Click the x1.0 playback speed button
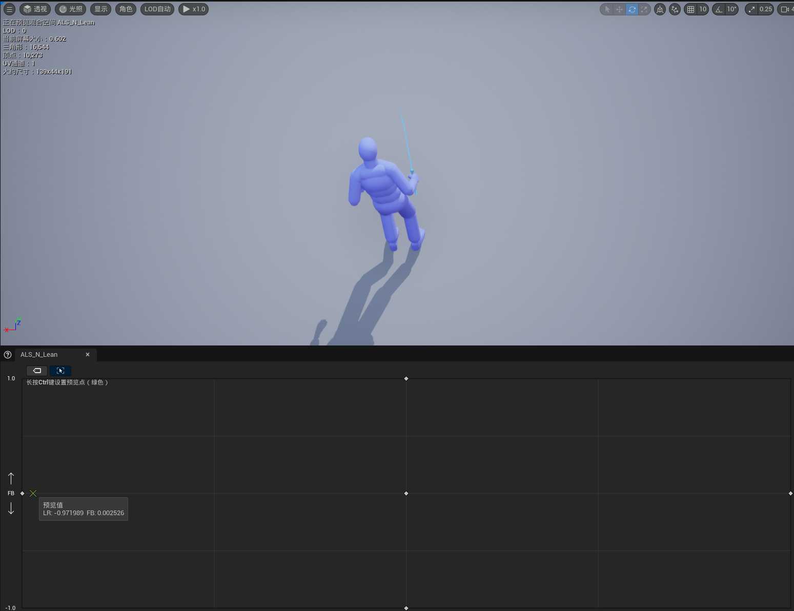The height and width of the screenshot is (611, 794). click(x=194, y=9)
